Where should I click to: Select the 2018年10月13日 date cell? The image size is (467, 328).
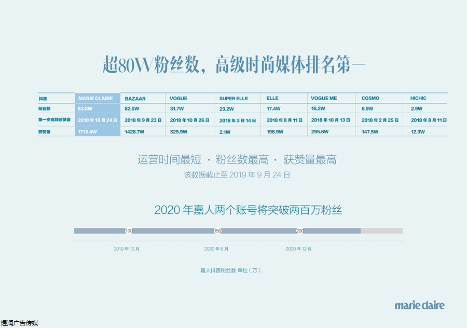pyautogui.click(x=331, y=120)
